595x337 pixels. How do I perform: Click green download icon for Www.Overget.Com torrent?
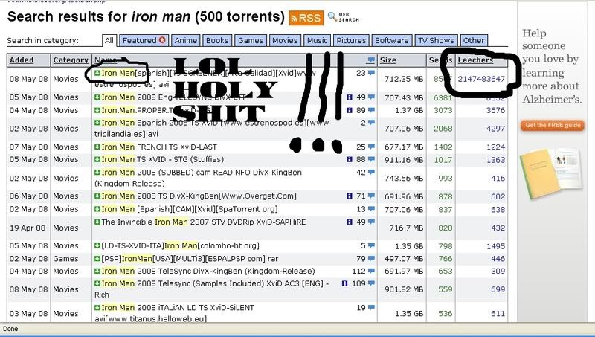point(97,196)
